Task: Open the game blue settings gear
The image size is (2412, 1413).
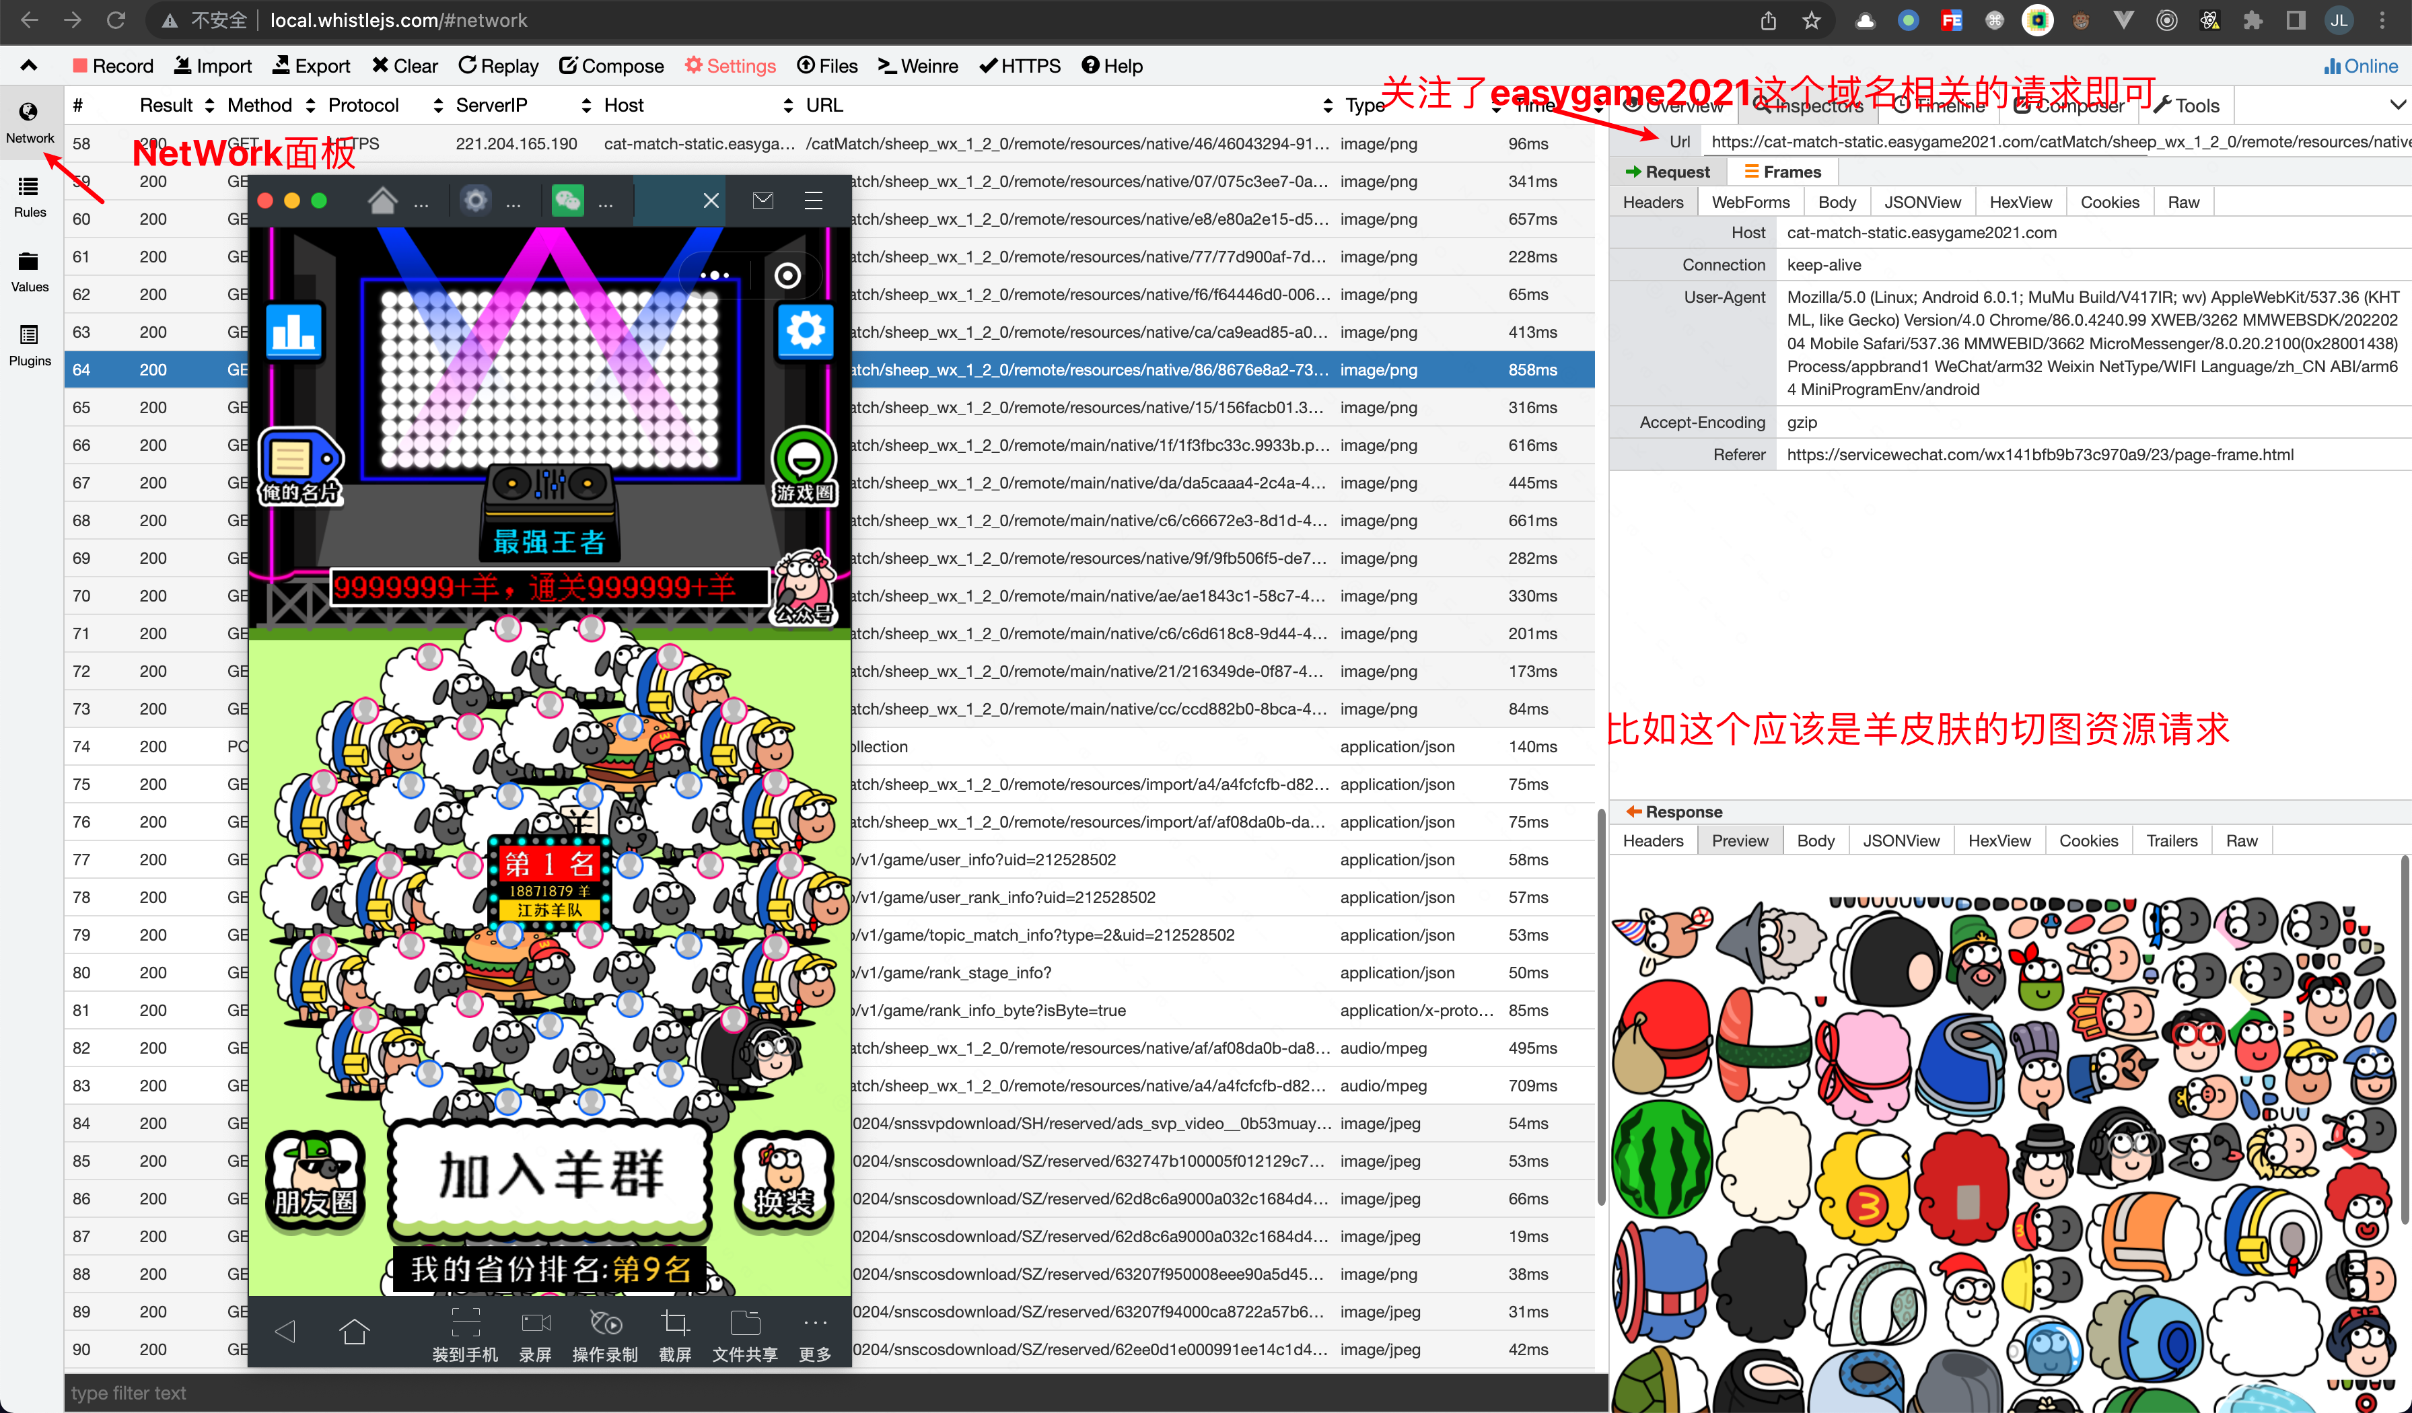Action: (x=805, y=331)
